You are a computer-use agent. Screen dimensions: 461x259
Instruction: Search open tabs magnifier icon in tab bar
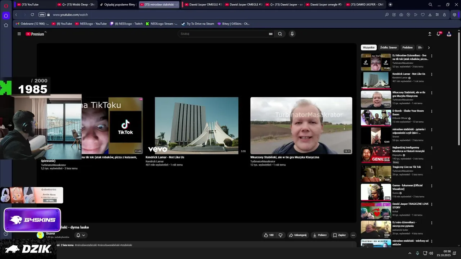[430, 5]
